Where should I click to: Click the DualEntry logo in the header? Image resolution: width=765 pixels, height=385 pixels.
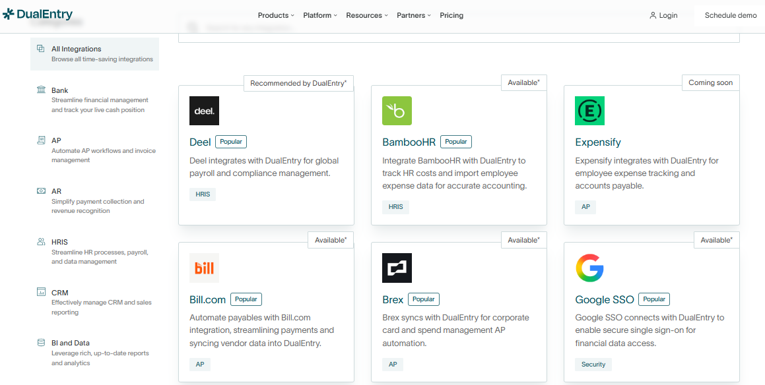(38, 13)
